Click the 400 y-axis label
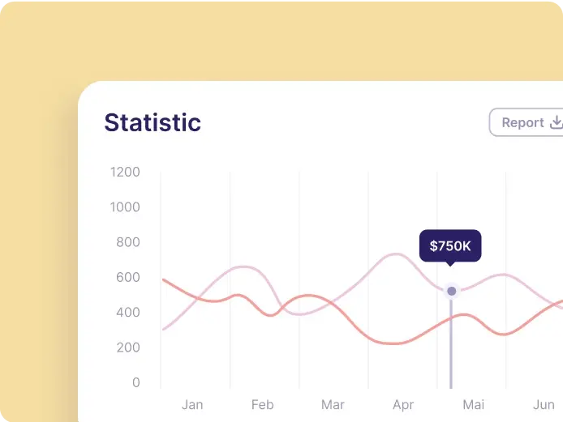This screenshot has height=422, width=563. click(x=128, y=313)
